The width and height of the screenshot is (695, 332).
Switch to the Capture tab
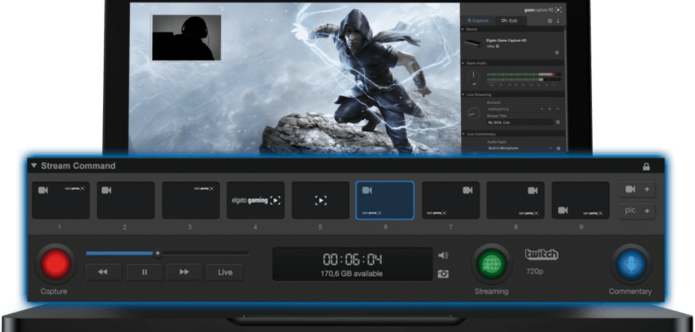click(477, 21)
